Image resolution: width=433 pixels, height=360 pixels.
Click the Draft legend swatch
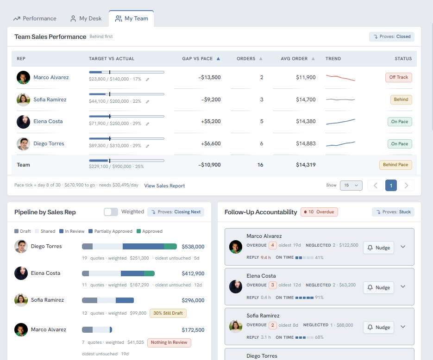tap(16, 231)
